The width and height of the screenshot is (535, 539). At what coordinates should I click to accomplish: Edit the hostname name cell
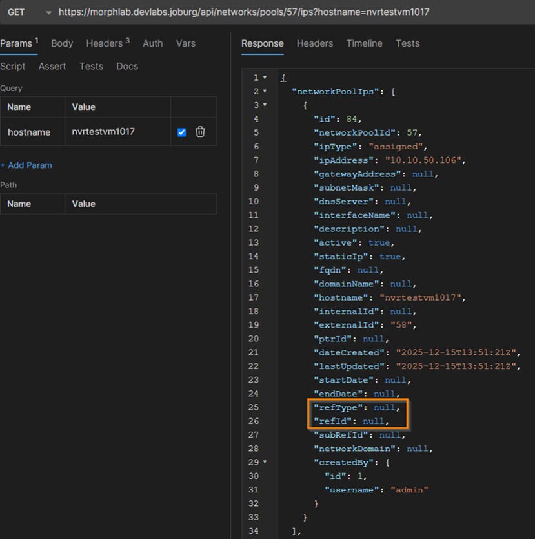click(33, 132)
